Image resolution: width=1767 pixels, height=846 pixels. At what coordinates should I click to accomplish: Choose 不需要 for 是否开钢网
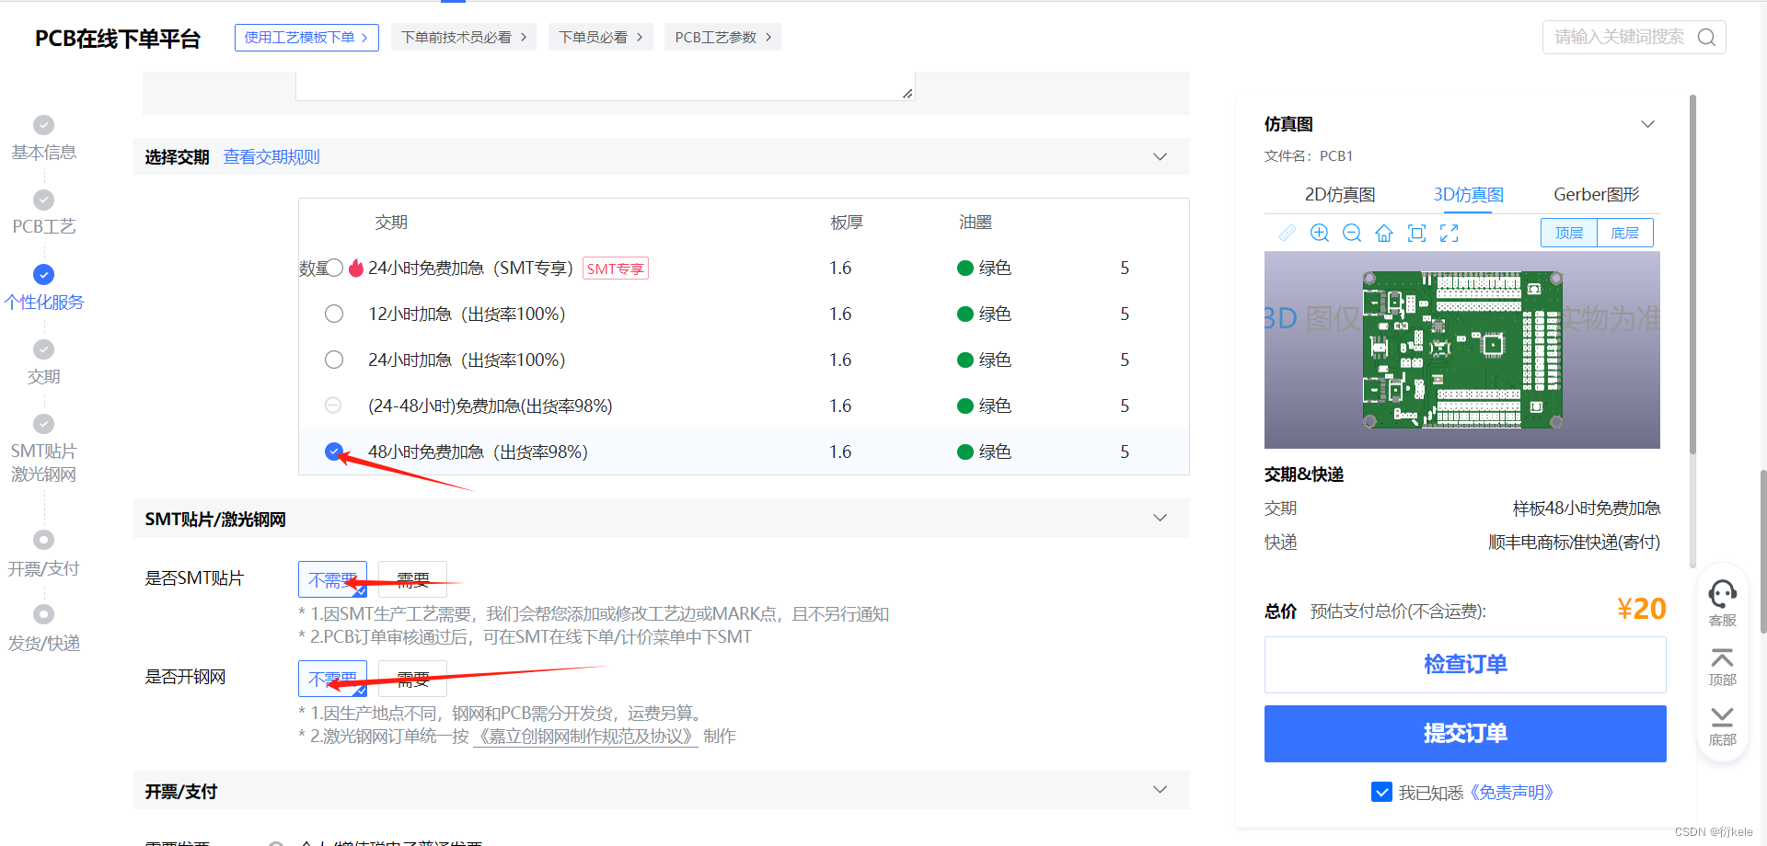click(332, 679)
